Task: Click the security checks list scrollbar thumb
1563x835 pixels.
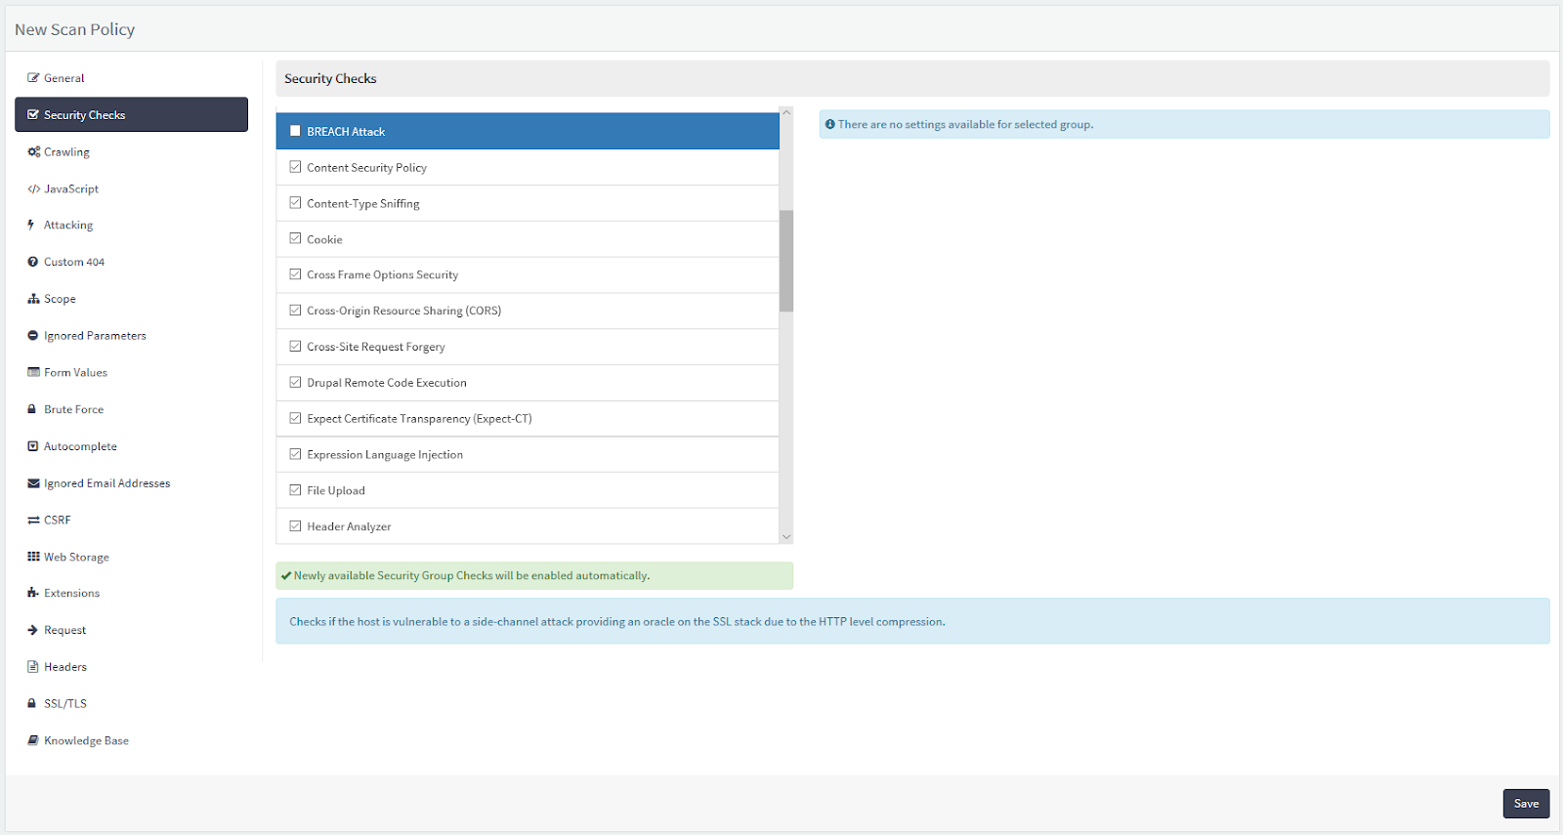Action: (786, 261)
